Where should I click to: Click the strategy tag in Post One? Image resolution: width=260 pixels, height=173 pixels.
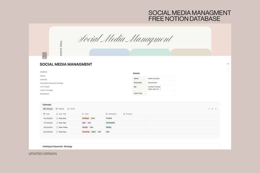click(x=86, y=118)
